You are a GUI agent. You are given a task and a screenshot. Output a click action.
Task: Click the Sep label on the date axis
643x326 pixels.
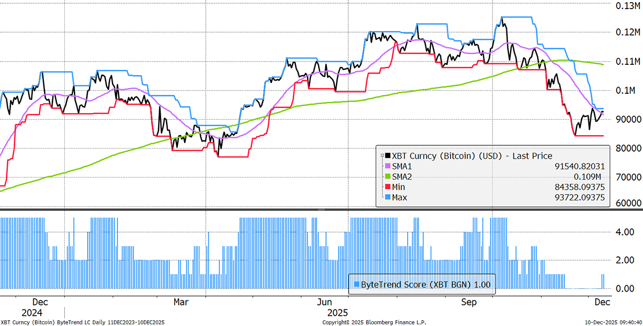pyautogui.click(x=469, y=302)
